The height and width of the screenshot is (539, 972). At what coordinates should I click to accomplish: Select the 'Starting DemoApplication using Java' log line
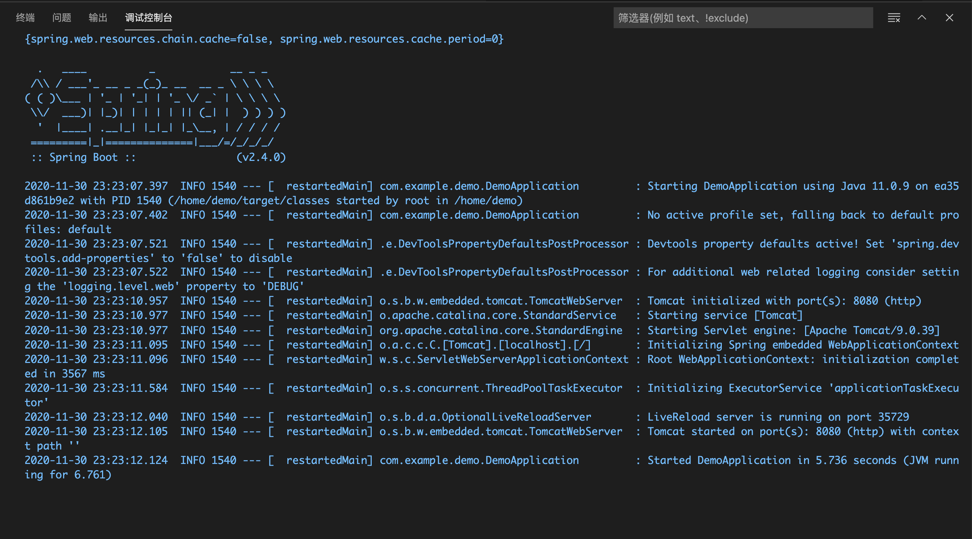pyautogui.click(x=756, y=186)
